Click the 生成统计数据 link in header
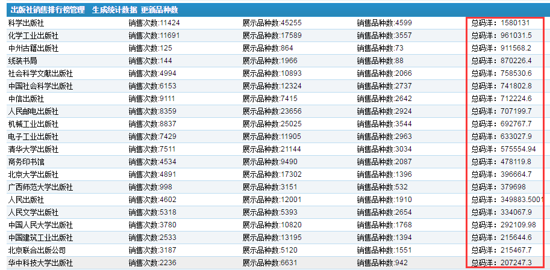Viewport: 550px width, 270px height. click(114, 10)
